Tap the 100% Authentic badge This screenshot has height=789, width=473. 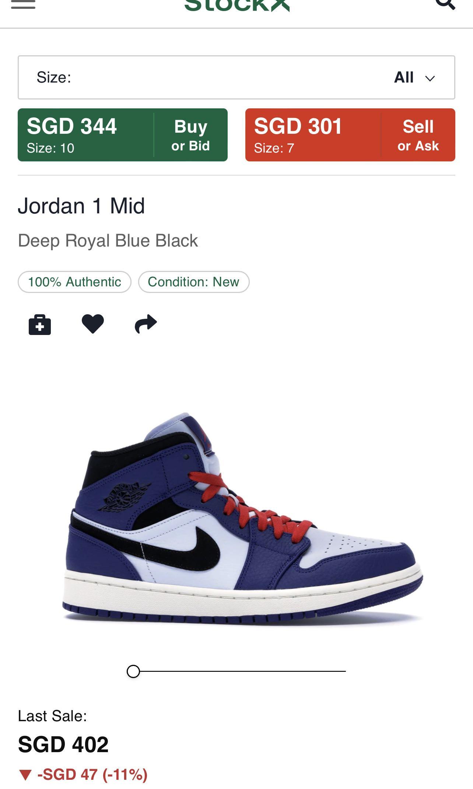(x=74, y=282)
